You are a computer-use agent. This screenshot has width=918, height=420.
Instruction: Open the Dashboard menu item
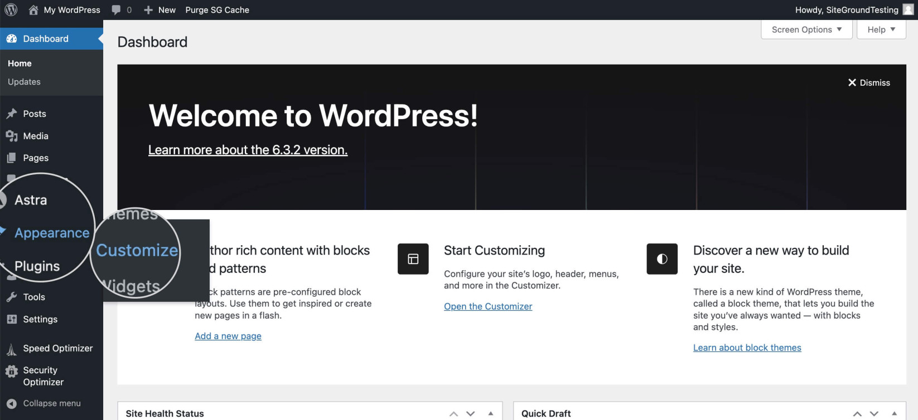point(51,38)
